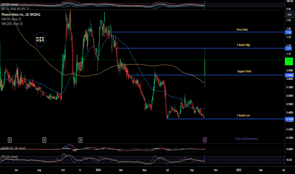Click the 0.5000 price scale label
This screenshot has width=295, height=174.
point(290,104)
